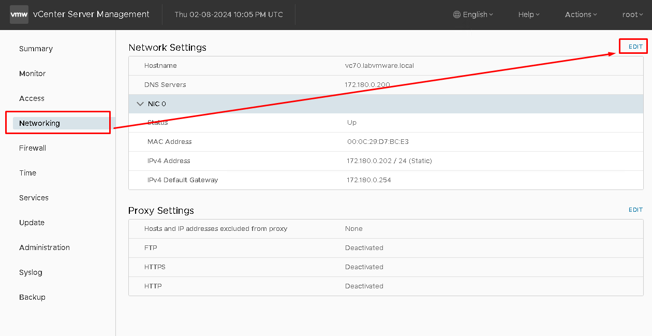Open the Monitor section
The image size is (652, 336).
32,74
